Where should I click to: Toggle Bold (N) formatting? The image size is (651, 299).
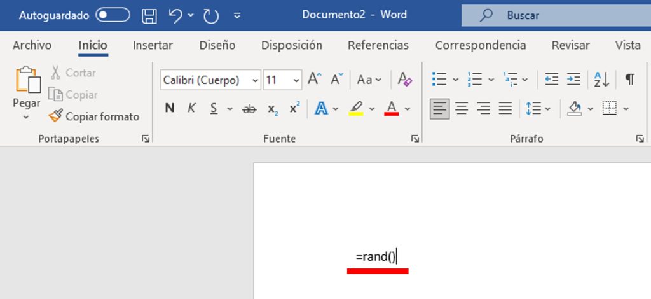tap(170, 109)
